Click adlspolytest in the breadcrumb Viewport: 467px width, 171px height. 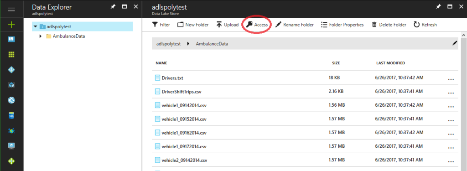pos(168,43)
